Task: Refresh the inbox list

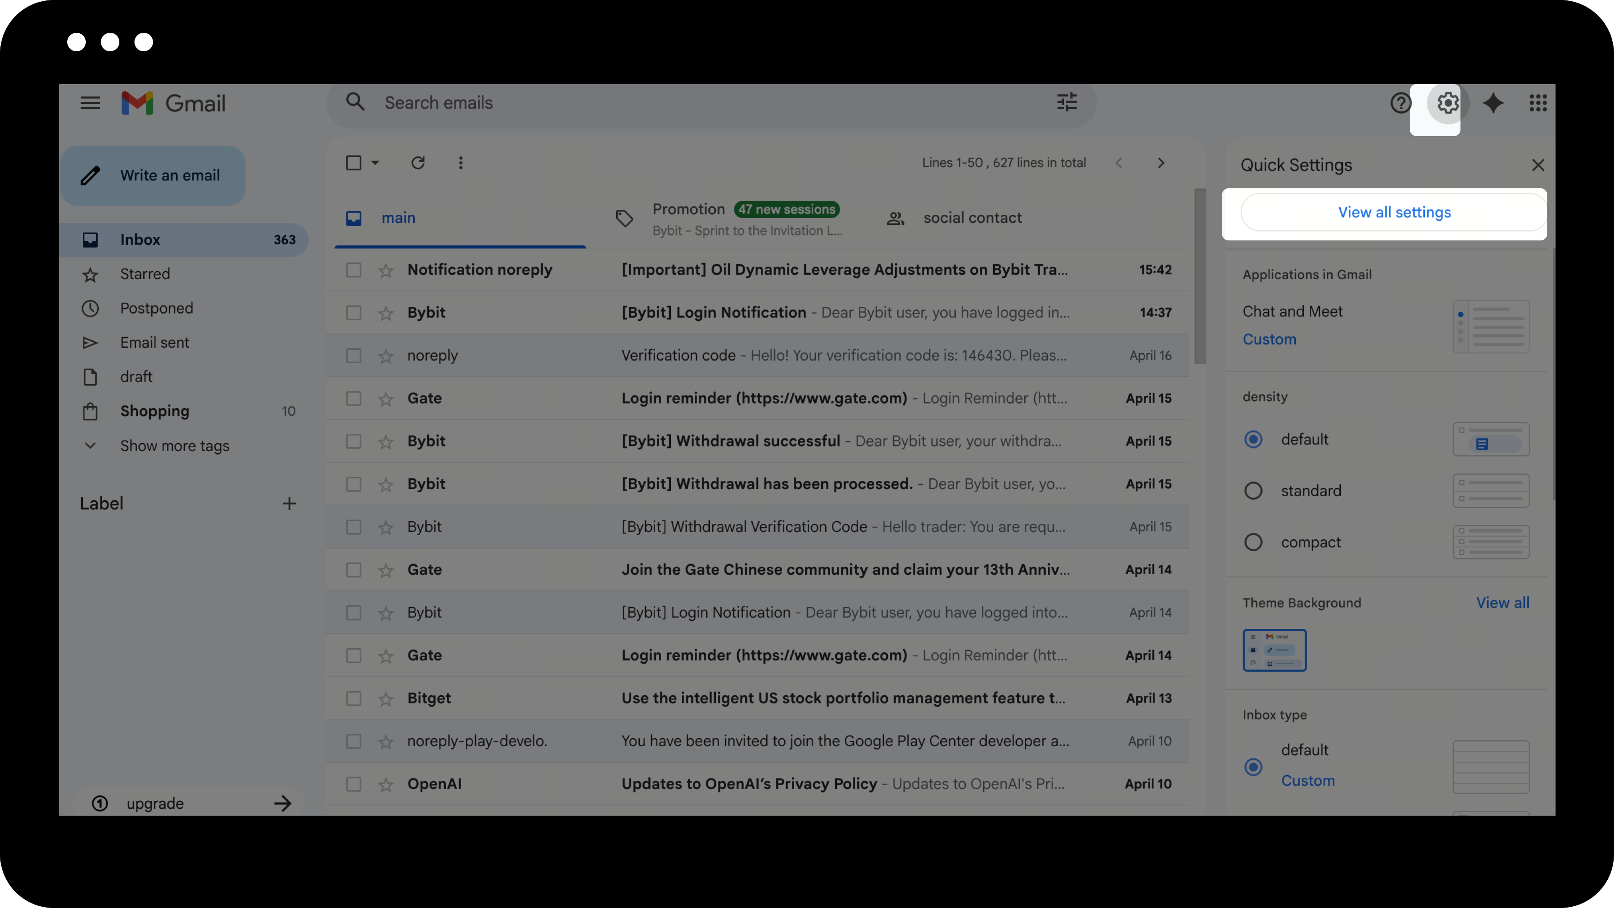Action: (418, 163)
